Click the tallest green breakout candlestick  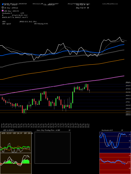(x=73, y=98)
